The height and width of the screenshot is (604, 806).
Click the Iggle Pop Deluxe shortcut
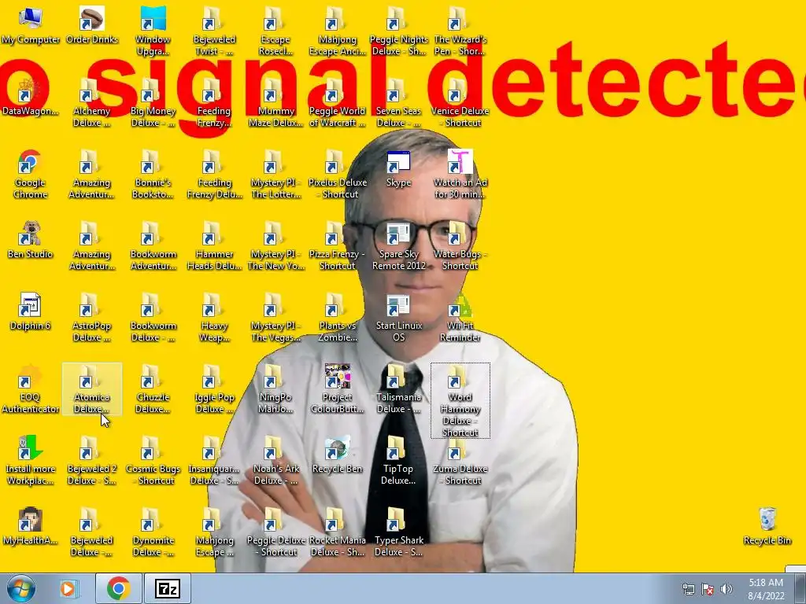(x=214, y=389)
